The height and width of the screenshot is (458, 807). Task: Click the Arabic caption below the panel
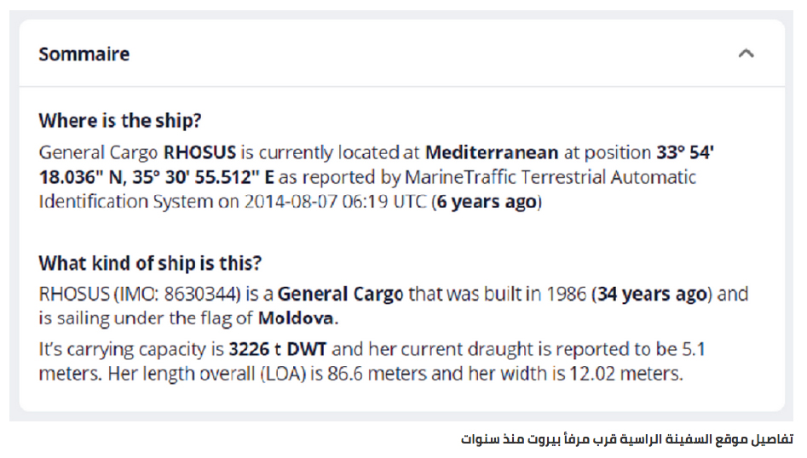pos(627,439)
